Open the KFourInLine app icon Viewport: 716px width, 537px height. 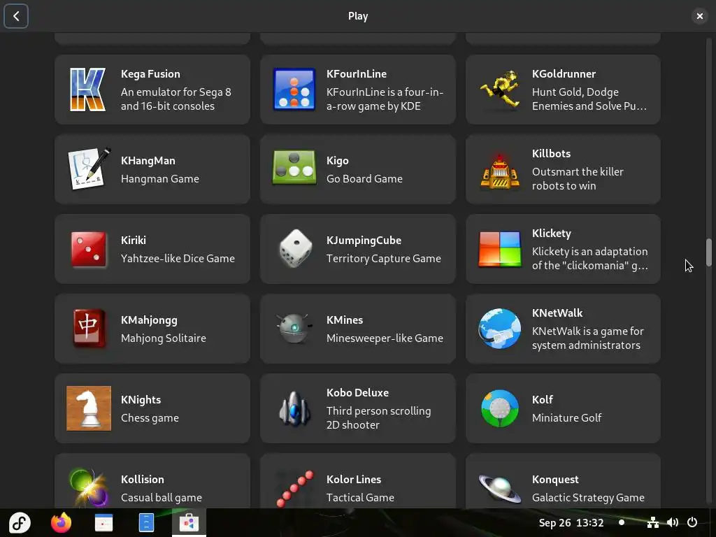point(294,89)
